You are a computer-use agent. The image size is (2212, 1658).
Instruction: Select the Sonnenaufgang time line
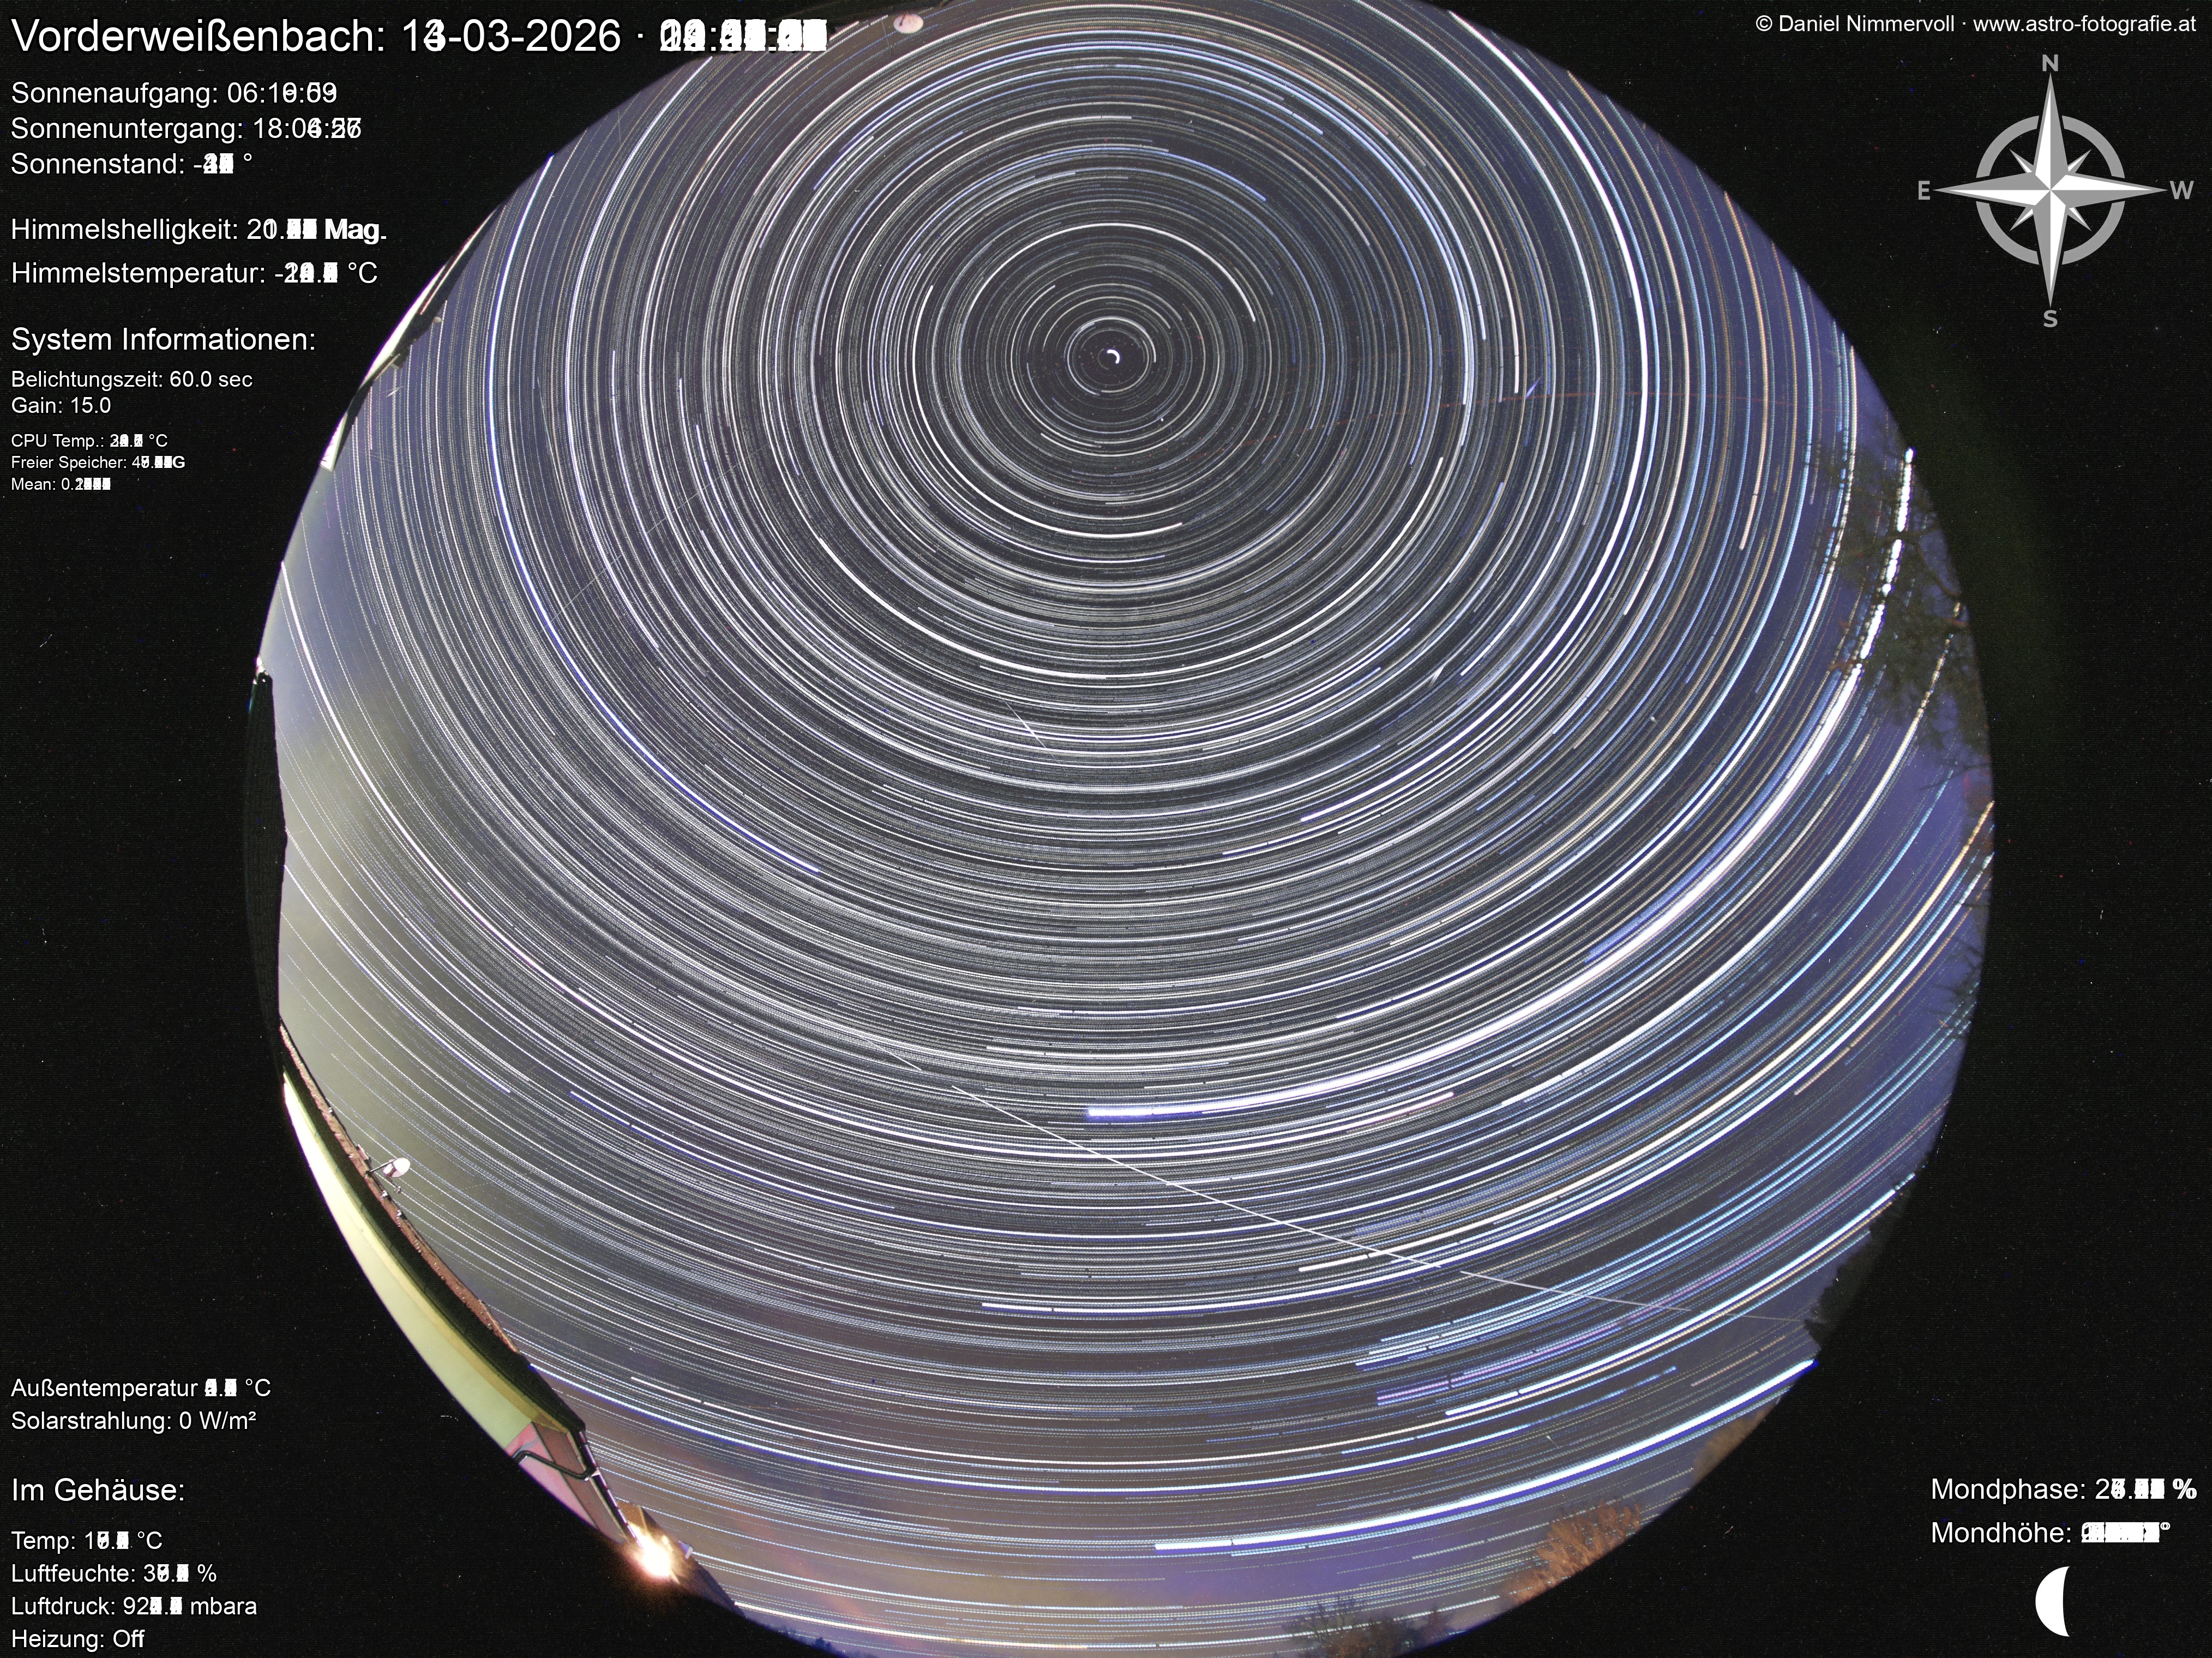coord(174,93)
